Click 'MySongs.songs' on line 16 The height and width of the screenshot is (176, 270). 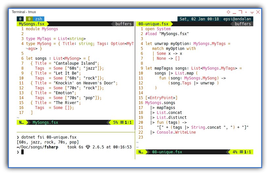160,103
